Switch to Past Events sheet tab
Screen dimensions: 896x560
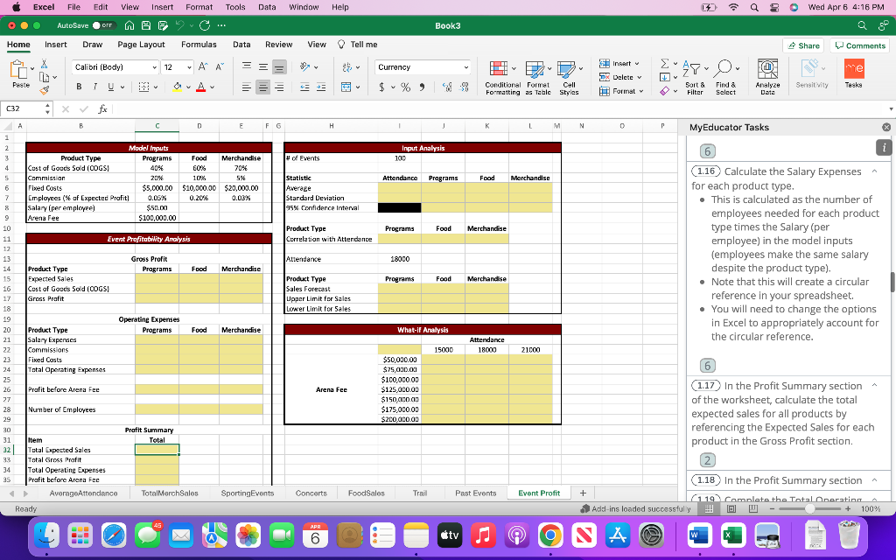coord(475,493)
